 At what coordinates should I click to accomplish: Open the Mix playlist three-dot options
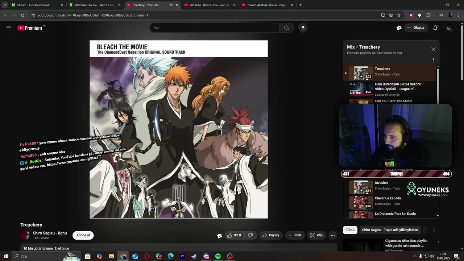tap(434, 60)
